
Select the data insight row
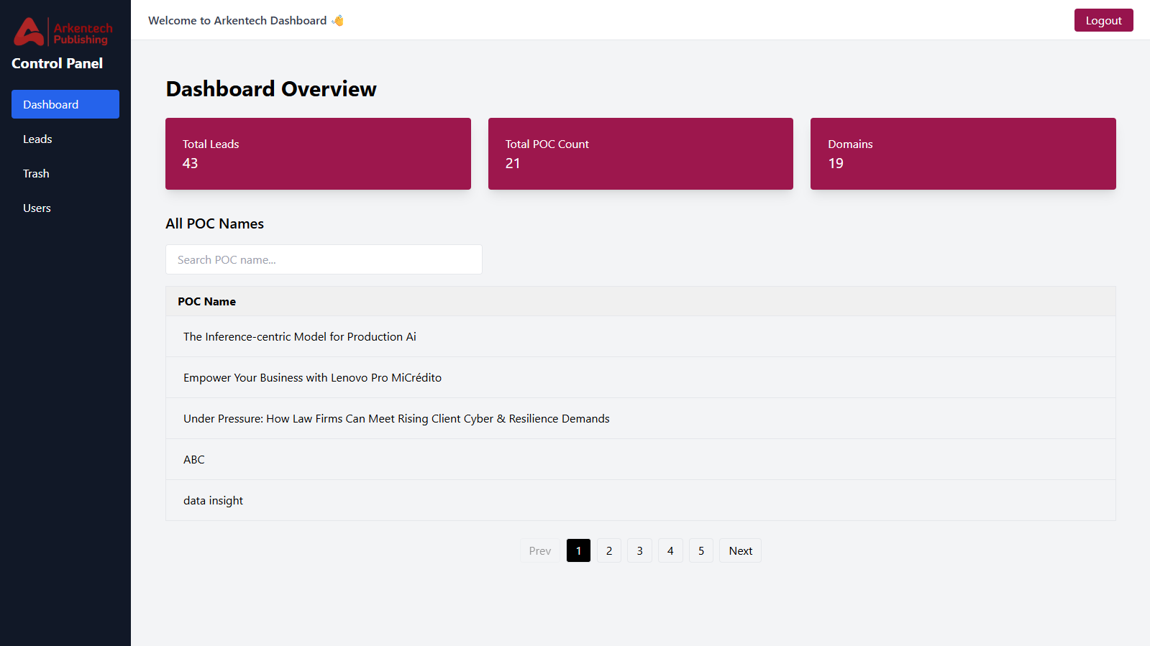point(213,501)
